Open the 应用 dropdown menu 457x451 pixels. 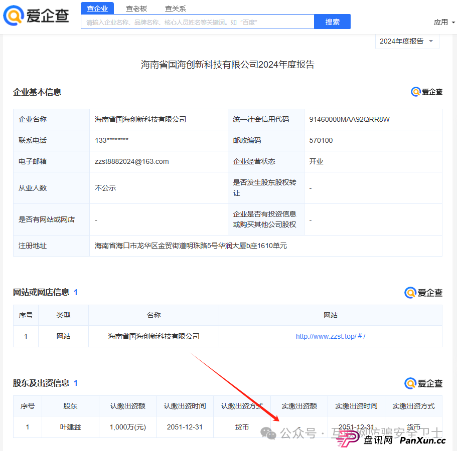coord(444,22)
